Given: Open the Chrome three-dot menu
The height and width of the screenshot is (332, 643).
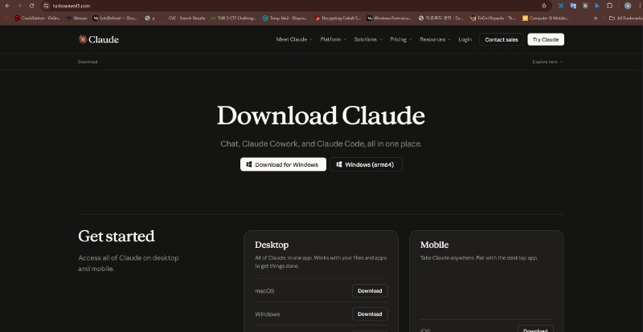Looking at the screenshot, I should click(x=639, y=6).
